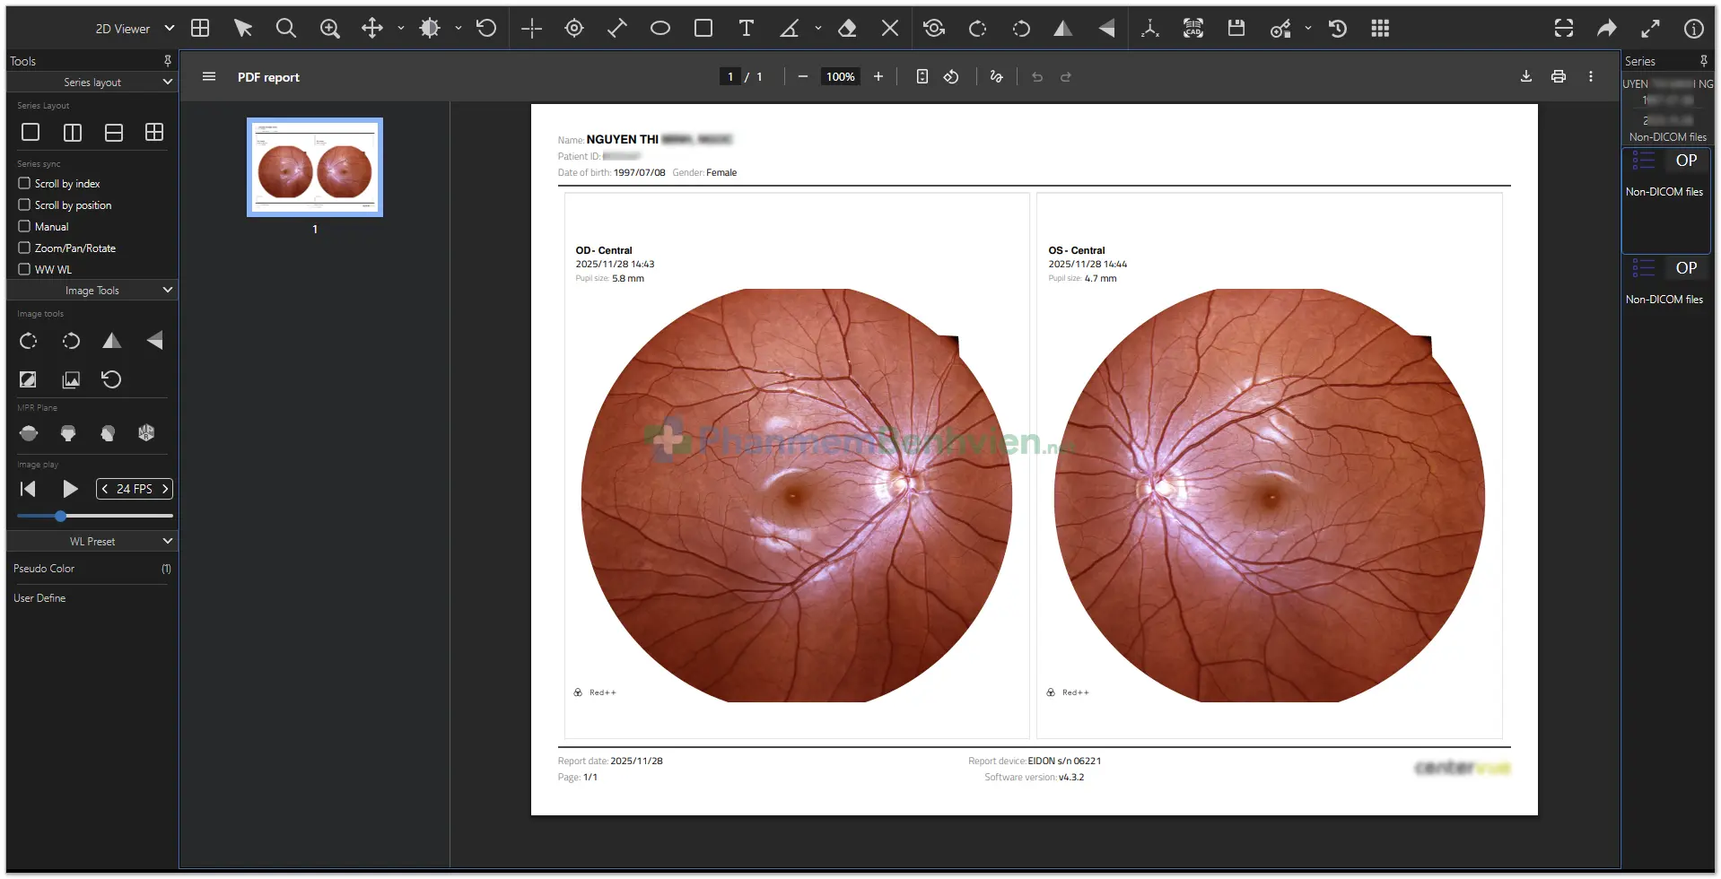The image size is (1721, 879).
Task: Toggle the Manual sync checkbox
Action: pos(24,226)
